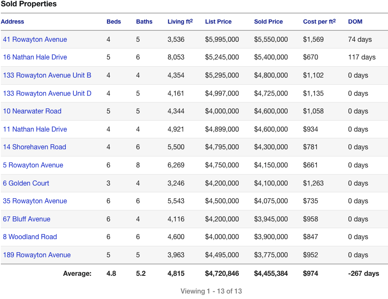
Task: Sort by Cost per ft² column
Action: 319,22
